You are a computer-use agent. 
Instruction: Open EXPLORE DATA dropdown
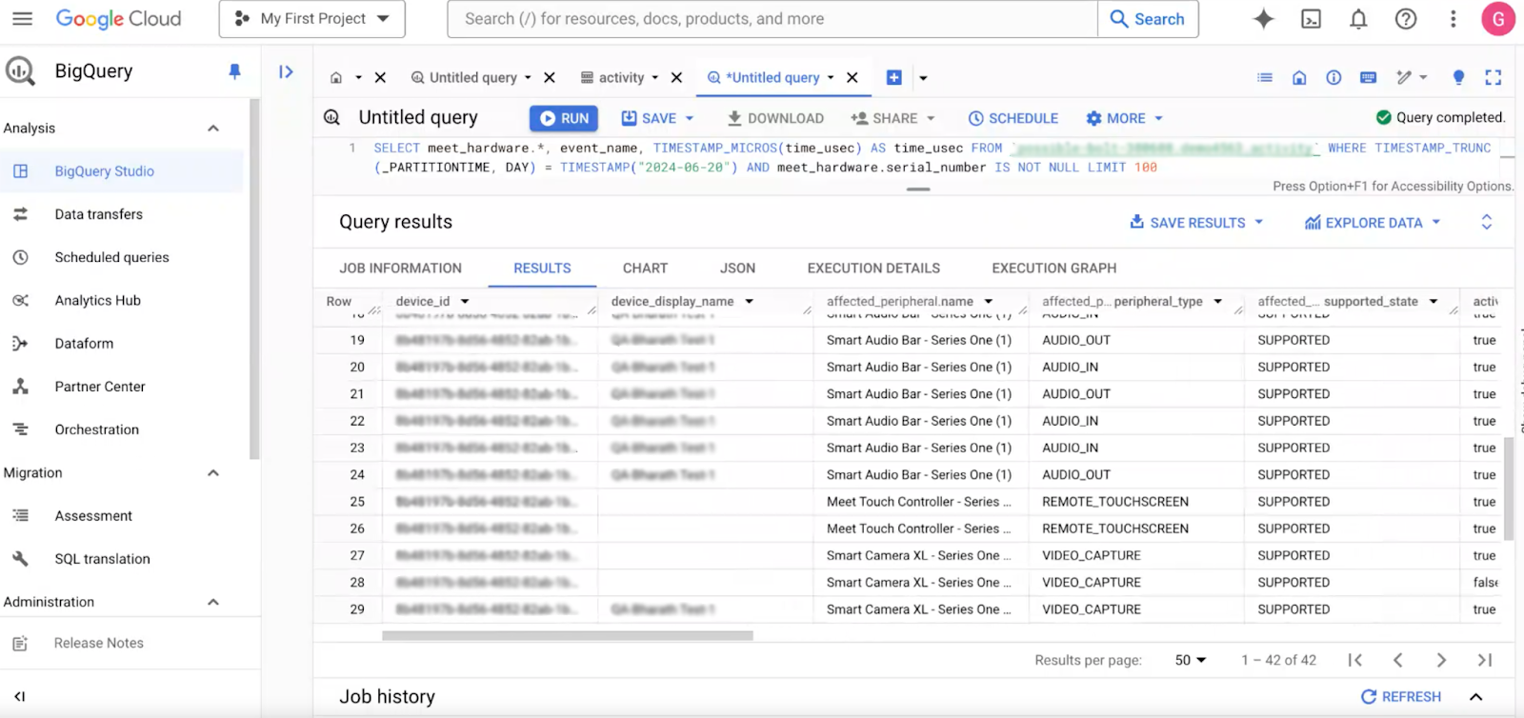click(1373, 223)
